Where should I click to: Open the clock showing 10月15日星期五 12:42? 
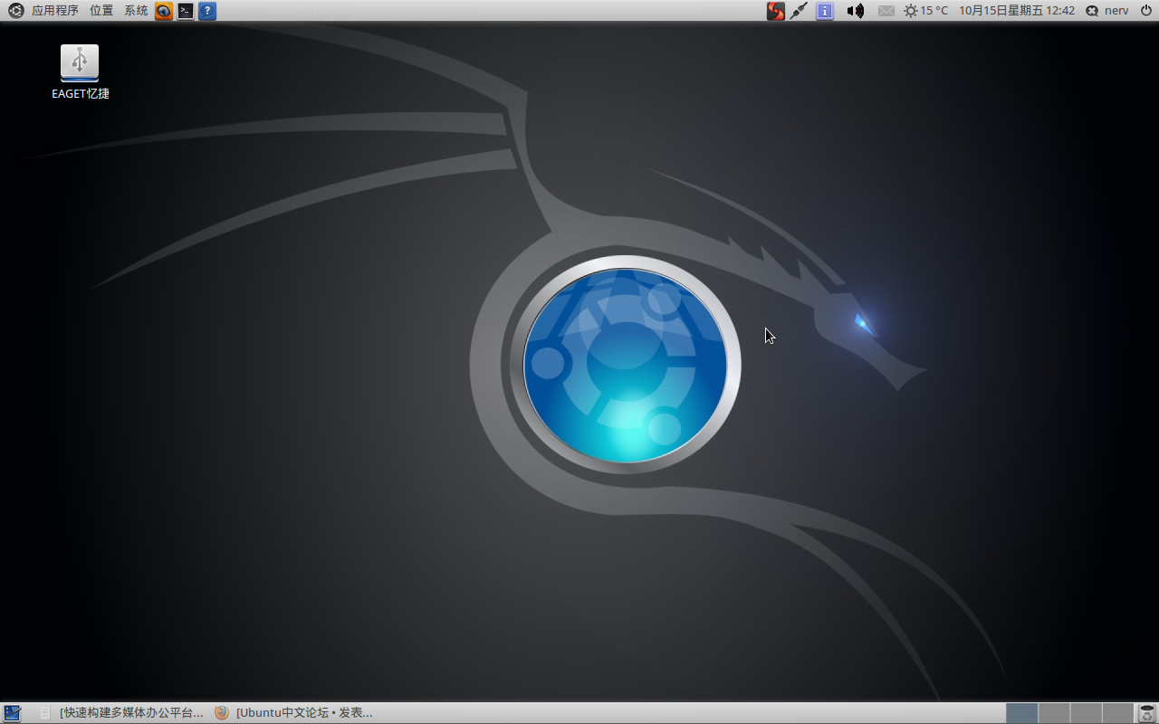click(1017, 11)
